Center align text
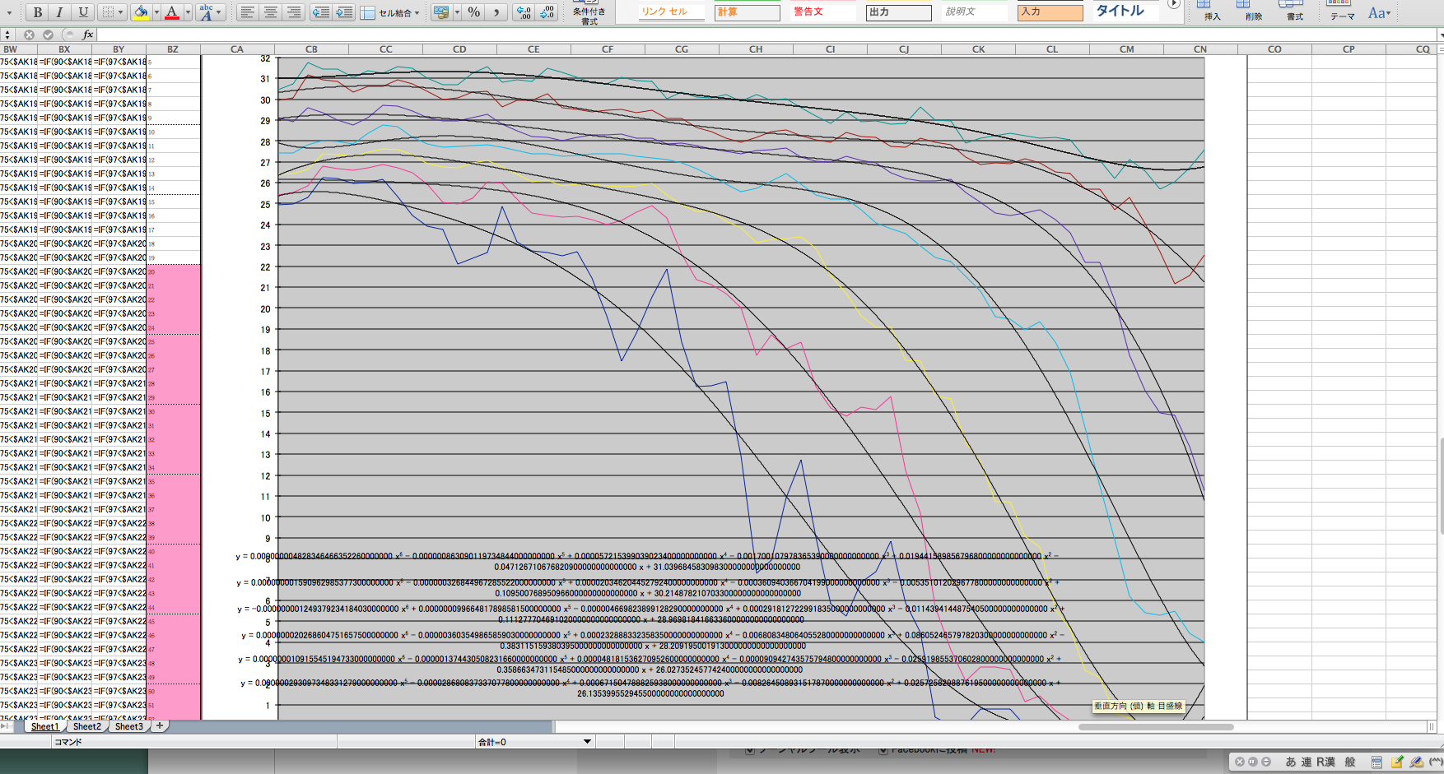The height and width of the screenshot is (774, 1444). pyautogui.click(x=270, y=12)
